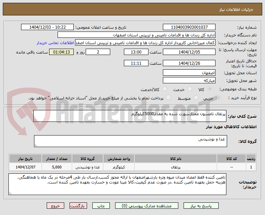Click the واحد شمارش column header
The image size is (265, 215).
click(119, 159)
